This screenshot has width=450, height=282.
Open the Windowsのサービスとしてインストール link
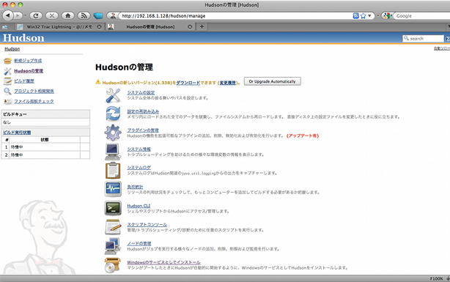tap(163, 262)
